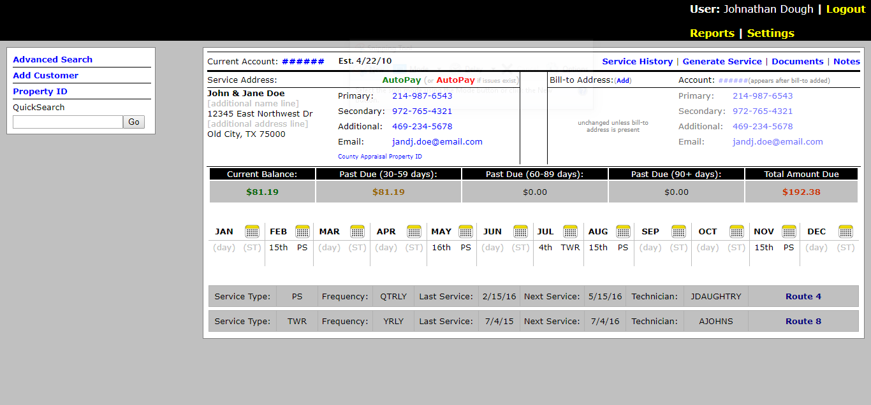
Task: Open the OCT calendar icon
Action: click(736, 232)
